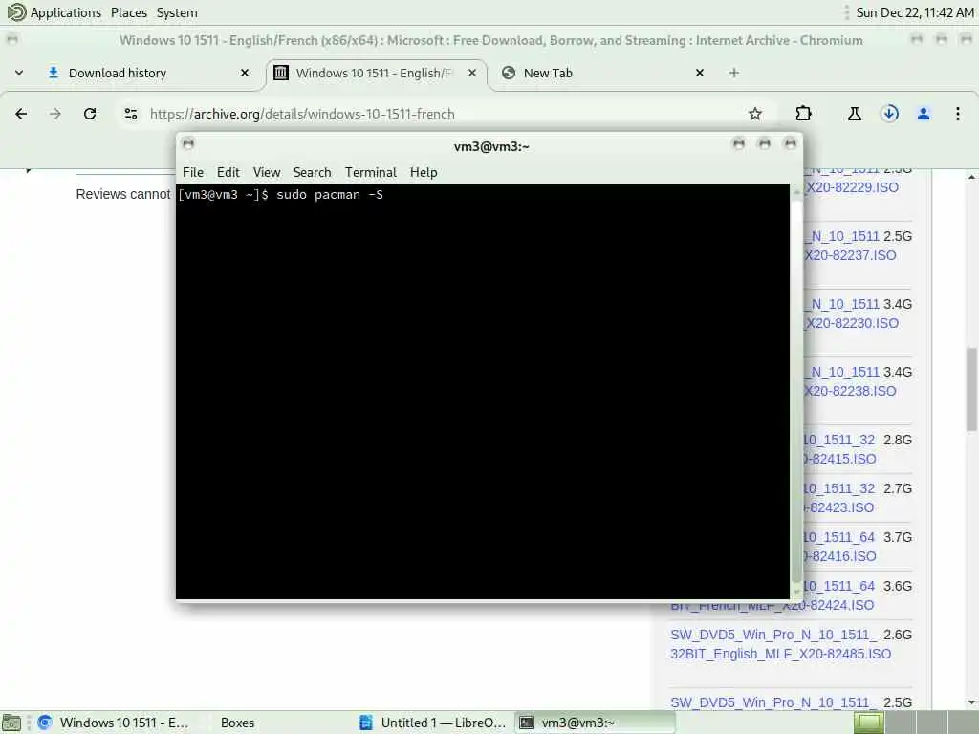Screen dimensions: 979x734
Task: Select the Windows 10 1511 browser tab
Action: coord(376,73)
